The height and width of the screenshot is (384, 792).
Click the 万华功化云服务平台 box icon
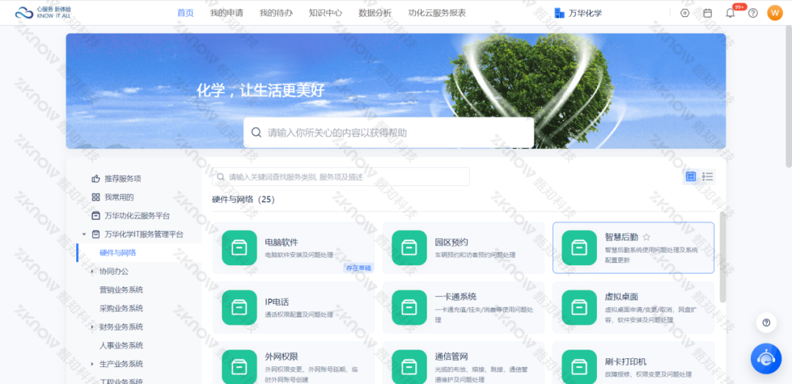coord(95,215)
